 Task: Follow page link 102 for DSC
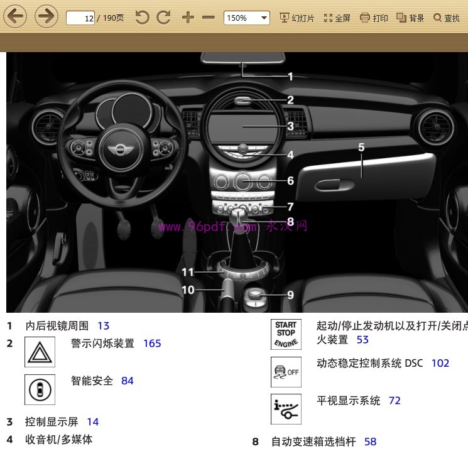click(x=440, y=363)
